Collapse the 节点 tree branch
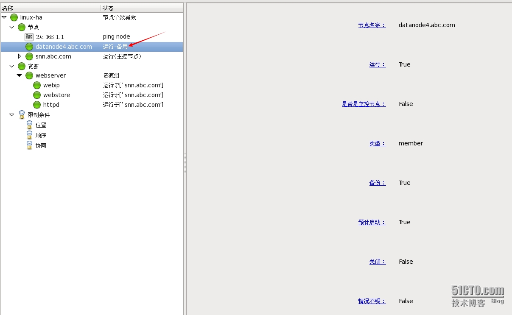This screenshot has width=512, height=315. pyautogui.click(x=12, y=27)
